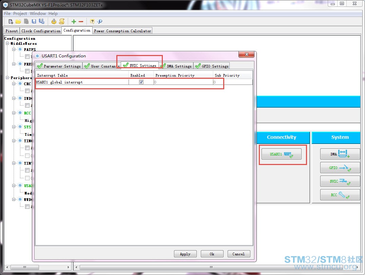This screenshot has height=275, width=365.
Task: Click the About info bubble icon
Action: pos(100,21)
